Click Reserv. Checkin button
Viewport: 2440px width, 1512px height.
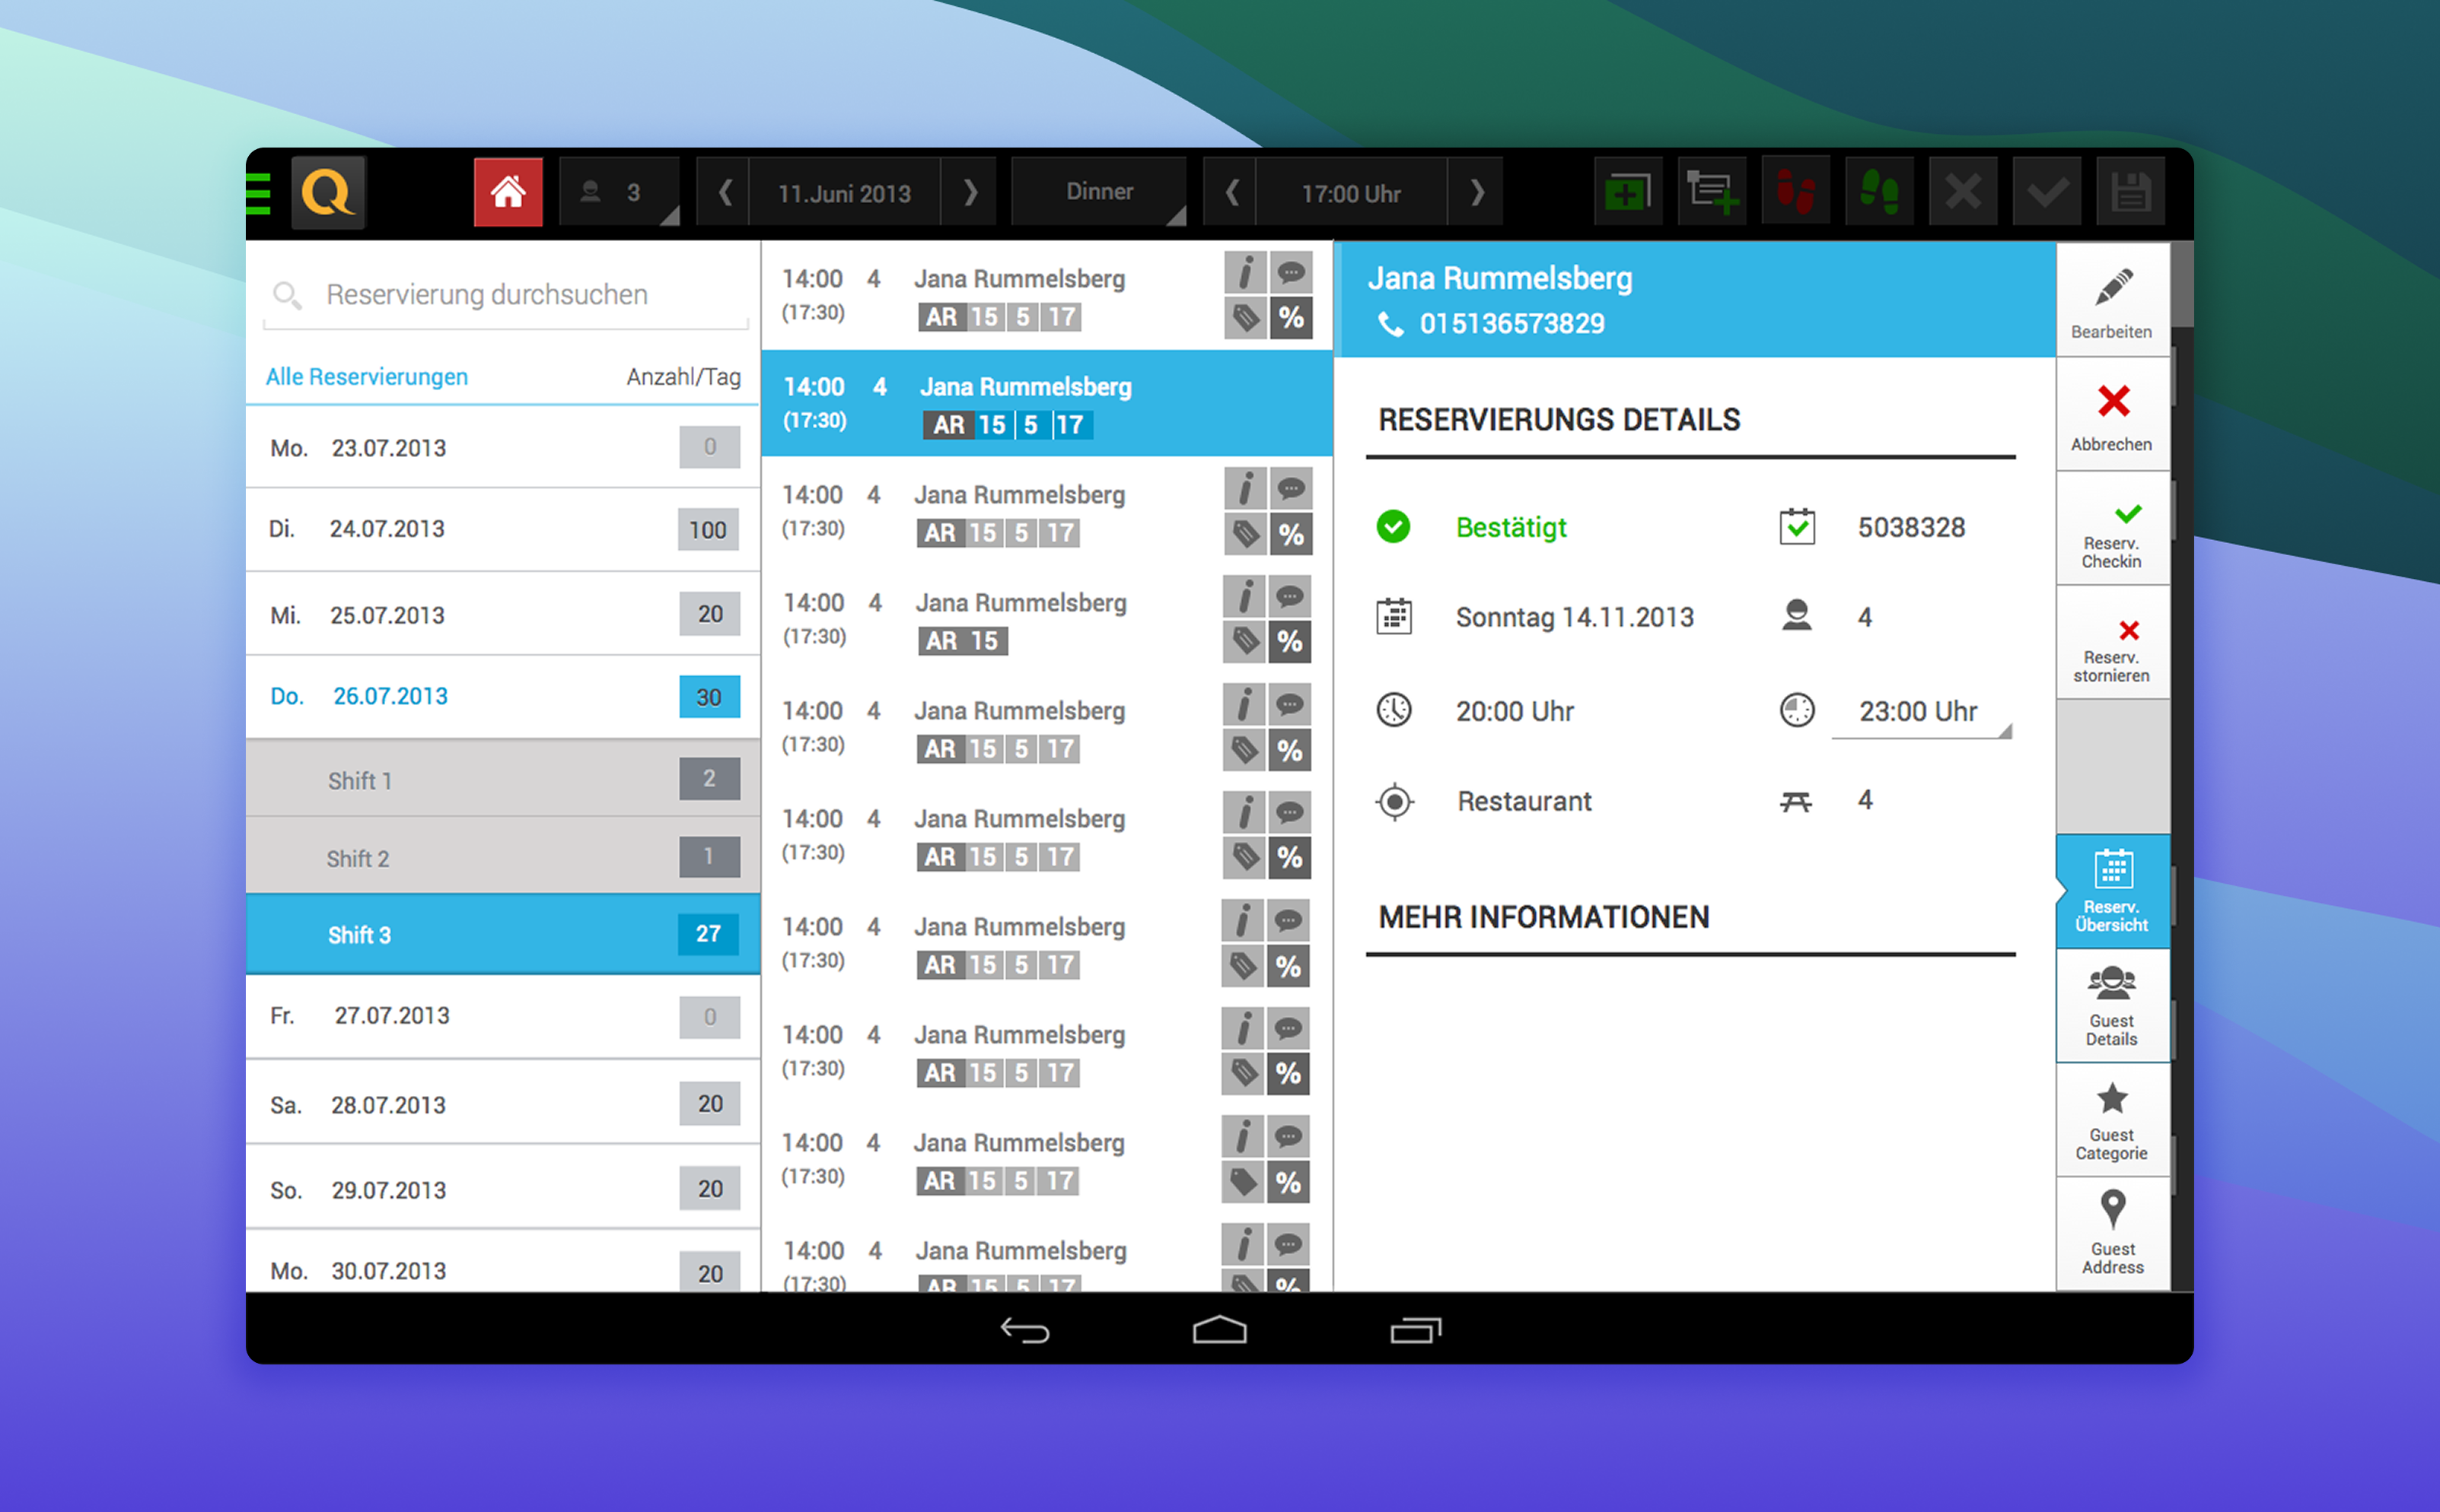click(2112, 529)
